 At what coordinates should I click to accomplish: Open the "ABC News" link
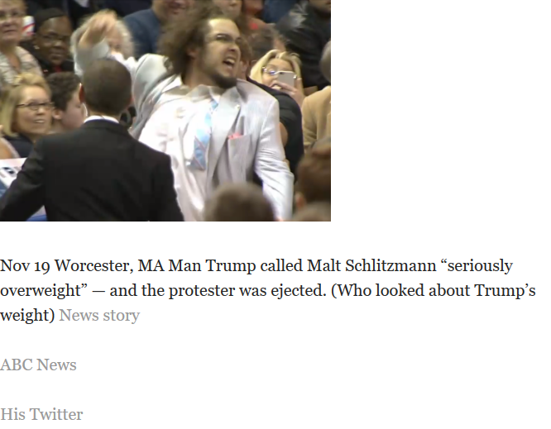(38, 365)
